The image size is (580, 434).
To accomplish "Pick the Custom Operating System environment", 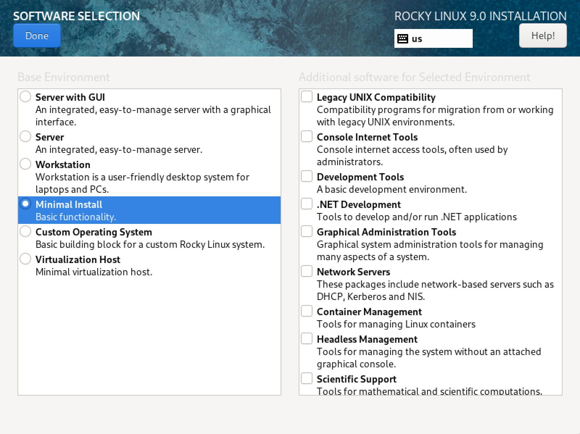I will 25,231.
